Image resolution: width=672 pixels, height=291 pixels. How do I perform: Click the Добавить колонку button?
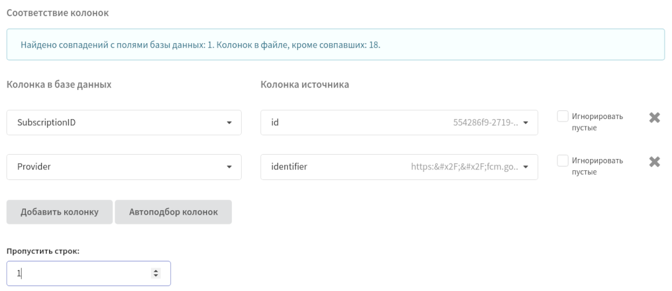point(60,211)
